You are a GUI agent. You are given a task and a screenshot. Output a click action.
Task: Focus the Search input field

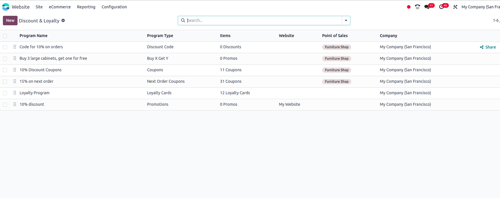click(x=264, y=20)
